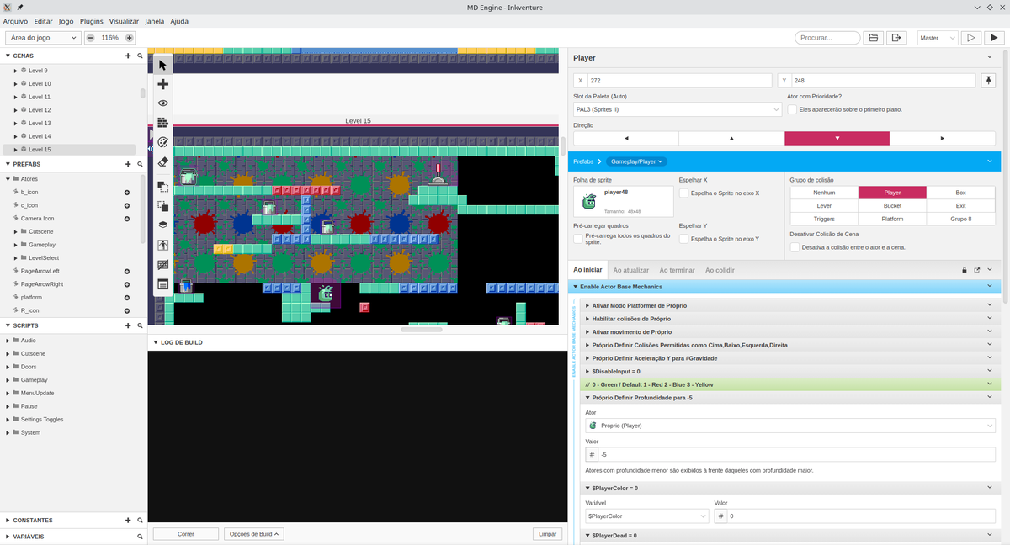Screen dimensions: 1010x545
Task: Open 'Opções de Build' button
Action: pos(254,534)
